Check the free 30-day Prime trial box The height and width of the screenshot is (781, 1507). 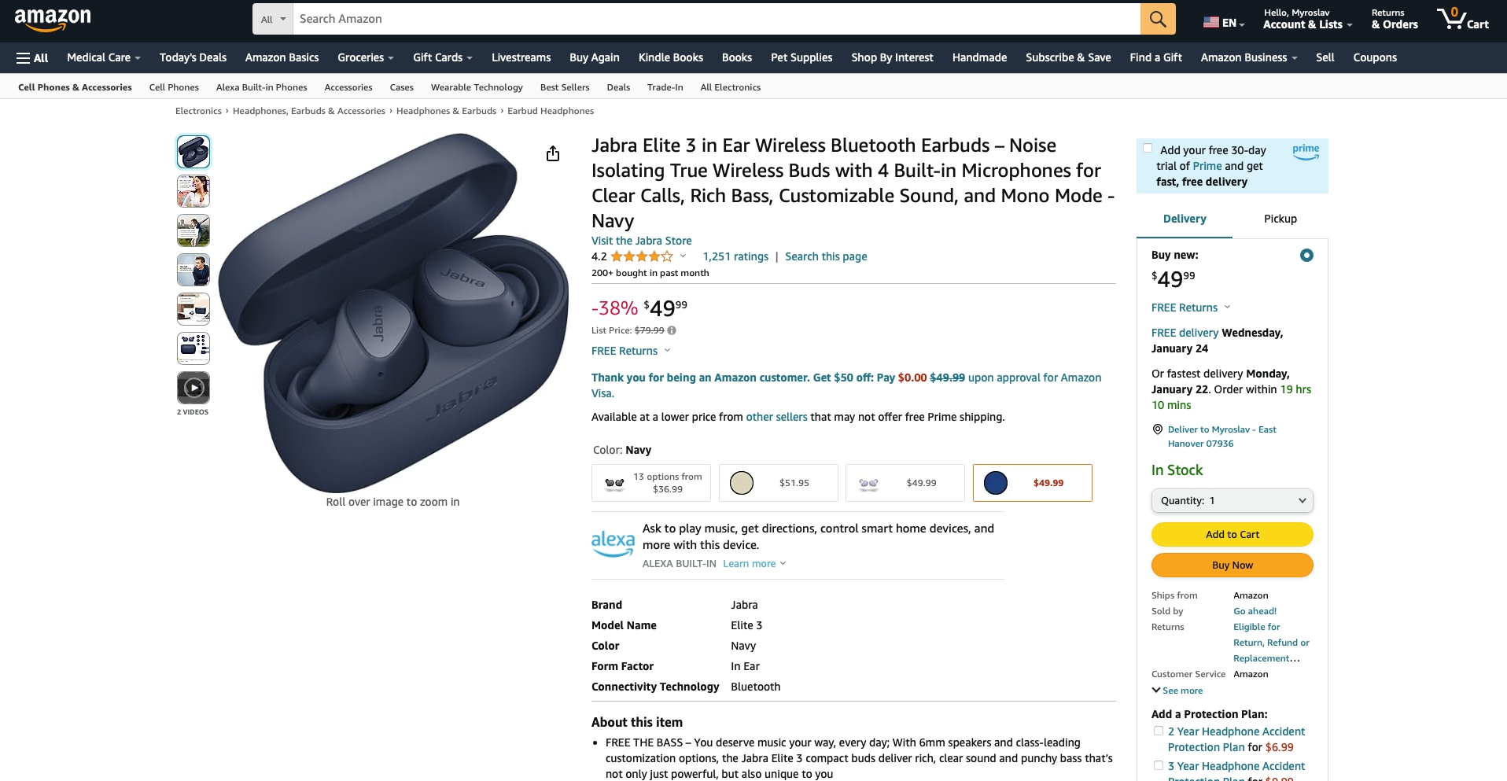tap(1148, 149)
